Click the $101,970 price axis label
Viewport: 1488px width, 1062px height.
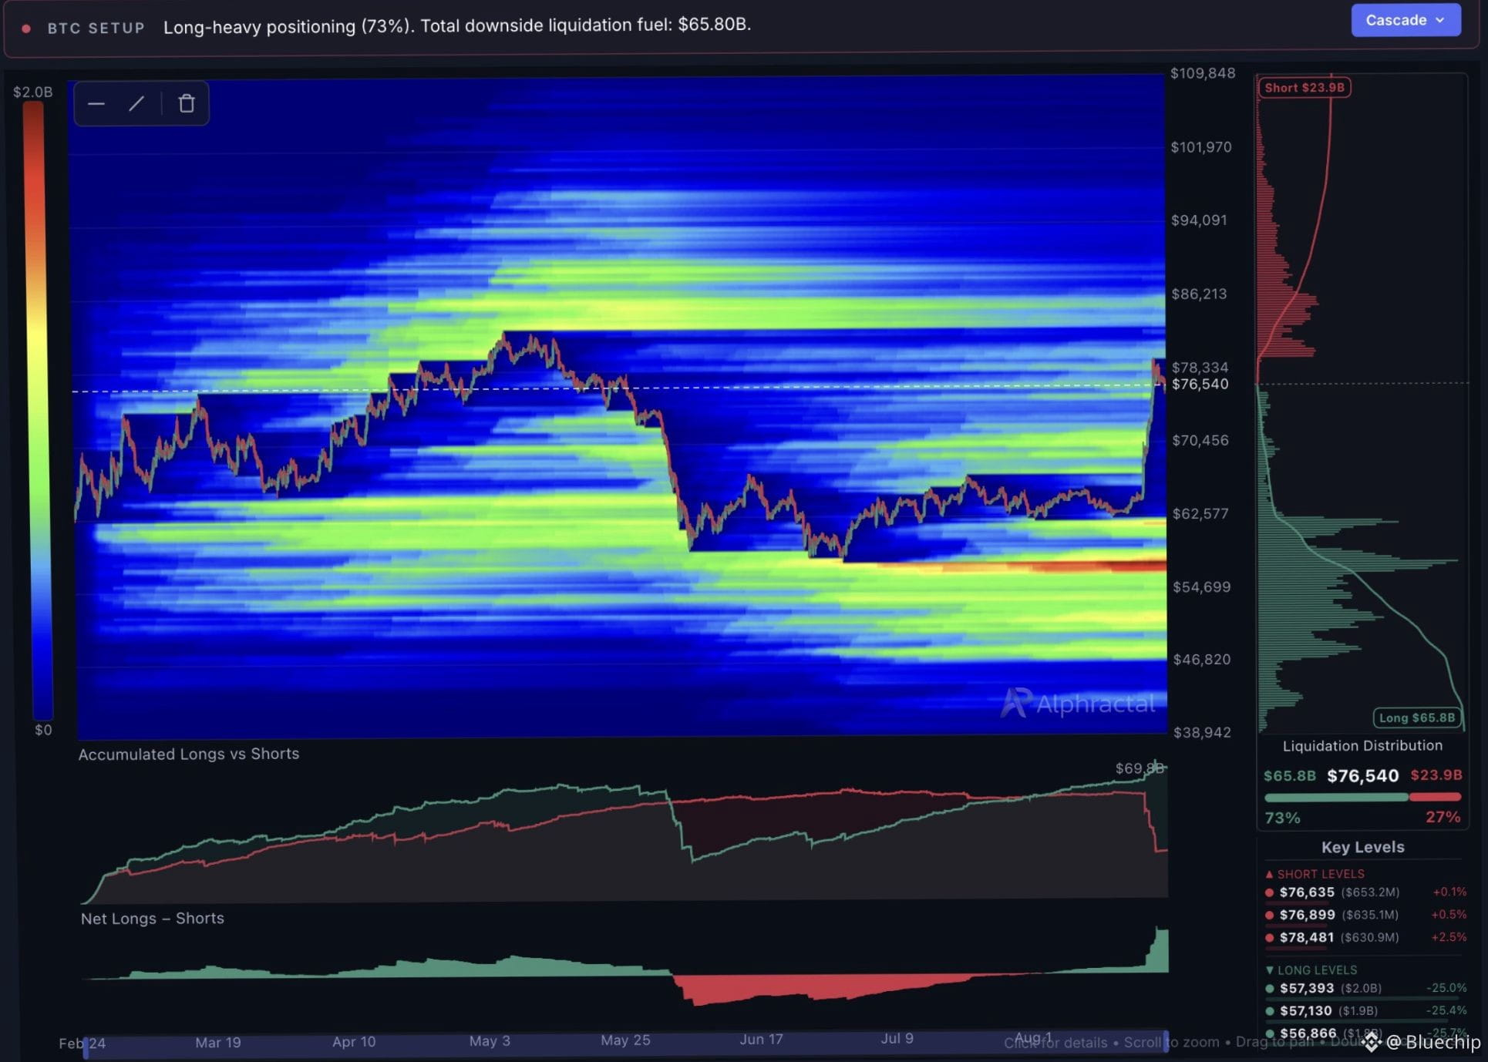[x=1201, y=146]
